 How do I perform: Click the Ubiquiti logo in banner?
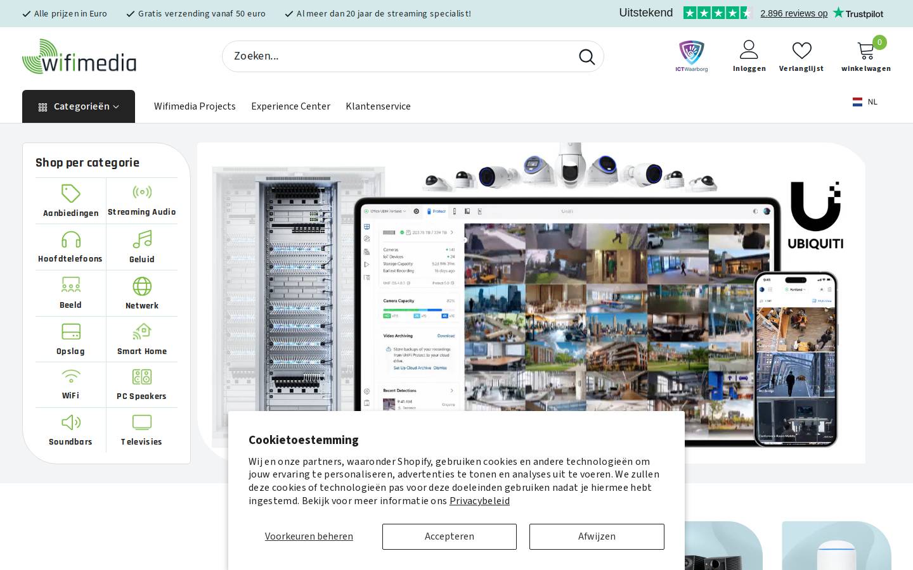[x=815, y=215]
